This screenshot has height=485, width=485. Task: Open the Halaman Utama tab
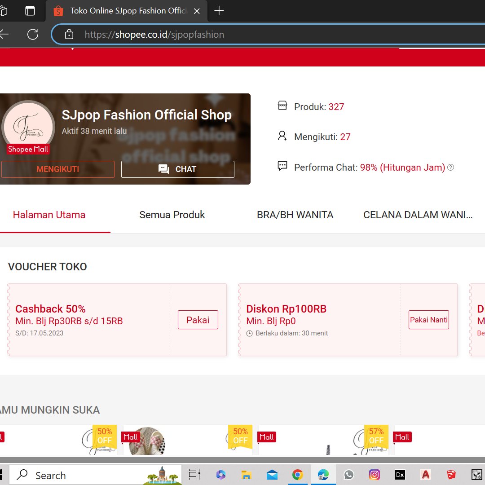coord(49,215)
